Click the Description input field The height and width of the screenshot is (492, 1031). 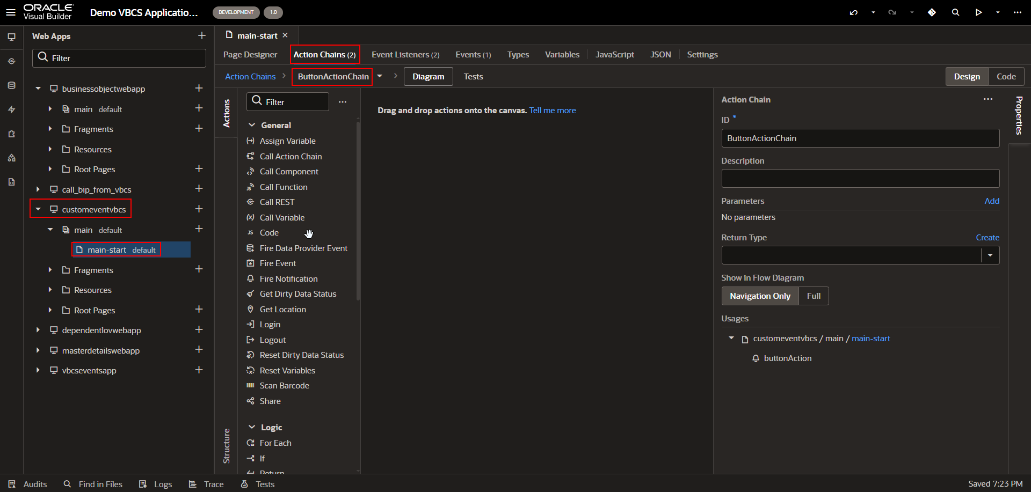click(x=860, y=179)
